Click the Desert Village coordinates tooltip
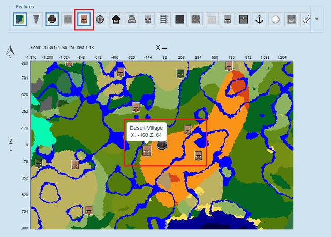This screenshot has width=331, height=237. tap(146, 131)
